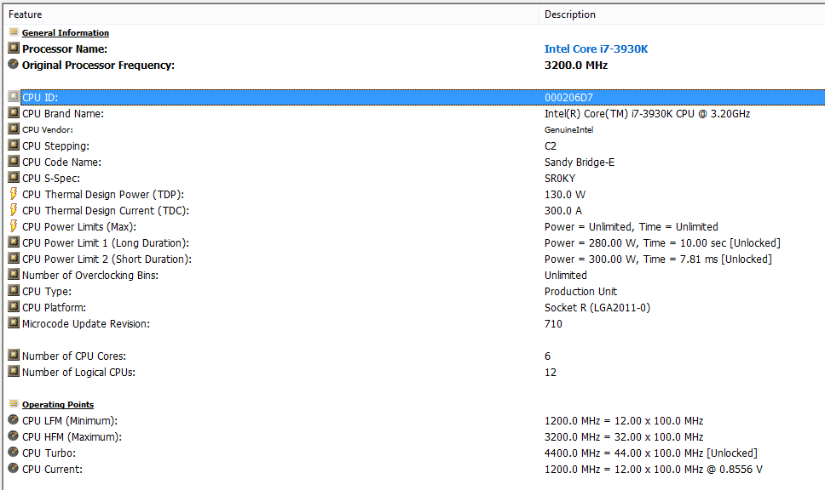Select the Original Processor Frequency label
825x490 pixels.
[98, 66]
